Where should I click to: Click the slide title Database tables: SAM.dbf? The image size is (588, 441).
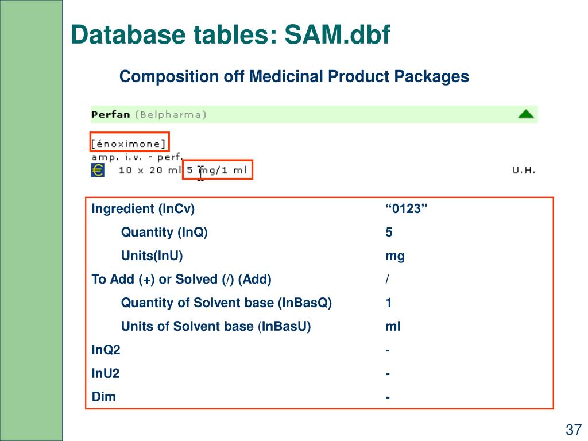[x=230, y=35]
